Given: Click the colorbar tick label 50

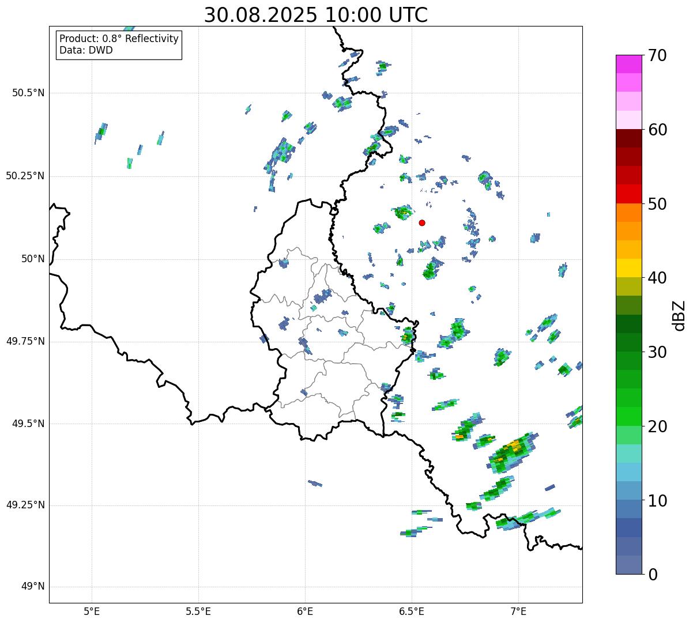Looking at the screenshot, I should pos(658,204).
